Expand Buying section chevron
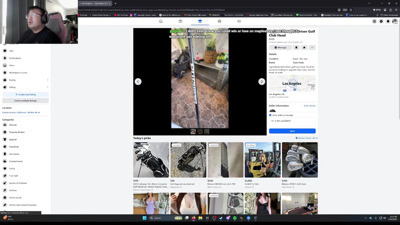The image size is (400, 225). coord(47,80)
